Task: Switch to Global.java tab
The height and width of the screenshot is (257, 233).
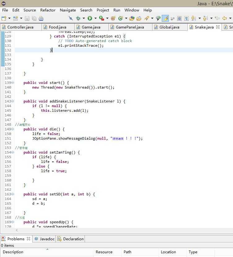Action: pos(169,27)
